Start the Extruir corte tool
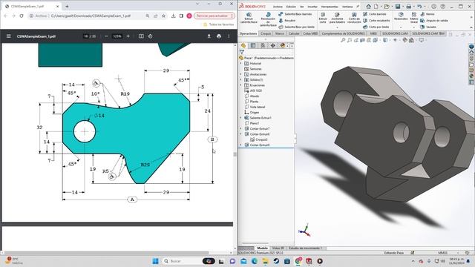Image resolution: width=475 pixels, height=267 pixels. click(323, 18)
